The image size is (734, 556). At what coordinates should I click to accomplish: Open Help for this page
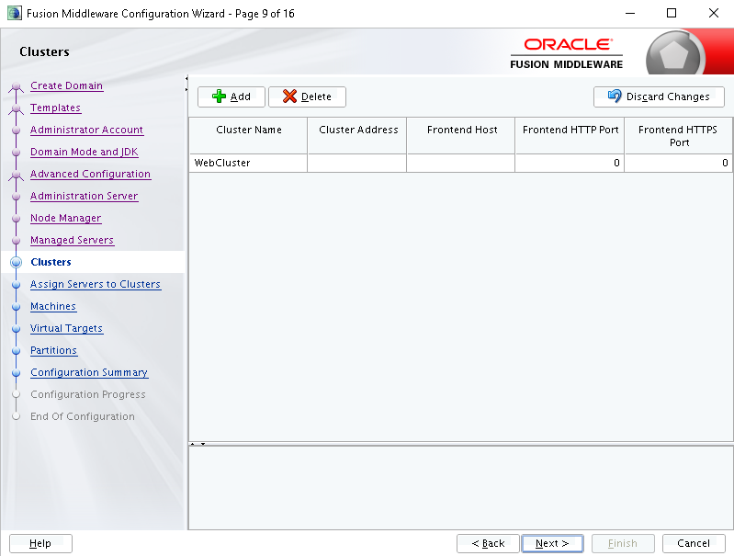40,543
